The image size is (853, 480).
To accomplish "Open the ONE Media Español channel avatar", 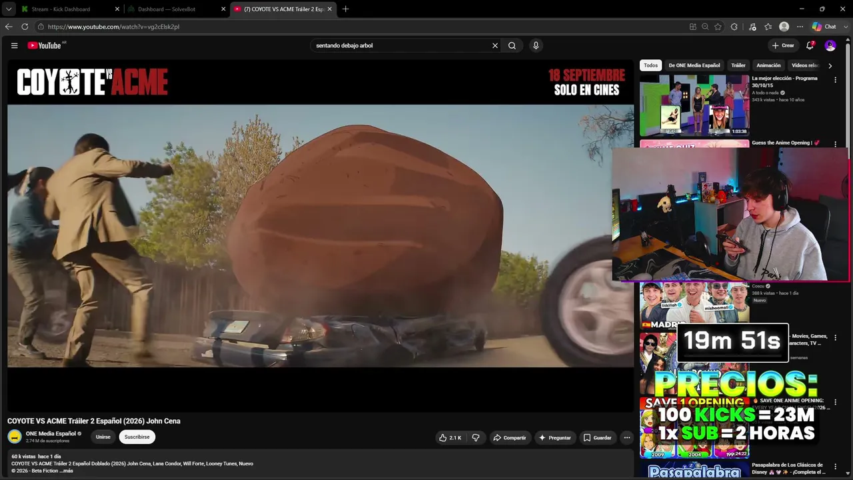I will tap(15, 437).
